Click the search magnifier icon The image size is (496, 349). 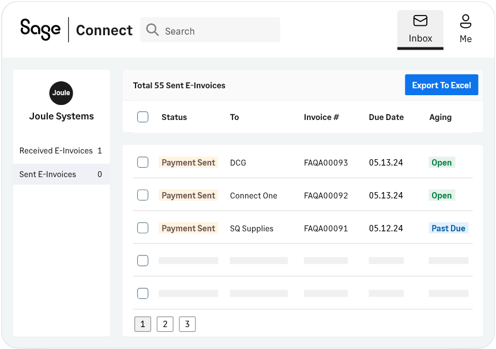click(152, 30)
